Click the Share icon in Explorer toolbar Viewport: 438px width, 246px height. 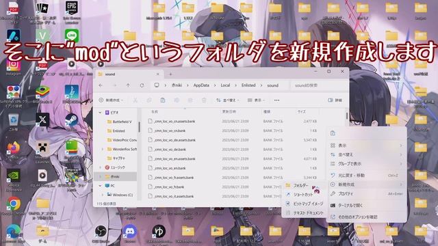coord(190,100)
